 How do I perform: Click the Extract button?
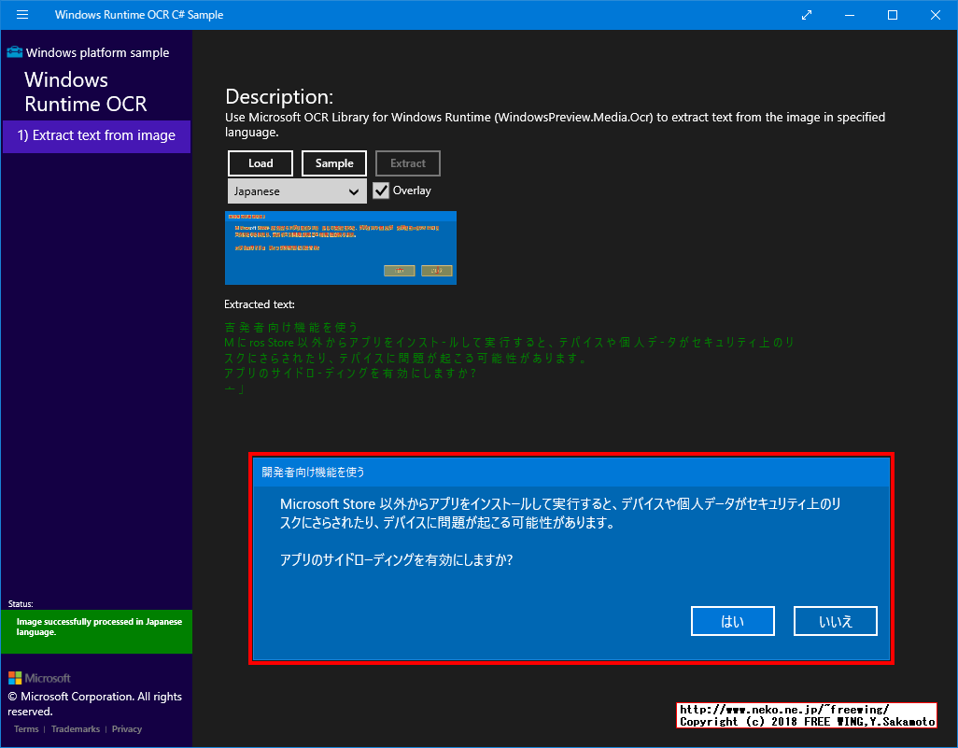pos(407,162)
